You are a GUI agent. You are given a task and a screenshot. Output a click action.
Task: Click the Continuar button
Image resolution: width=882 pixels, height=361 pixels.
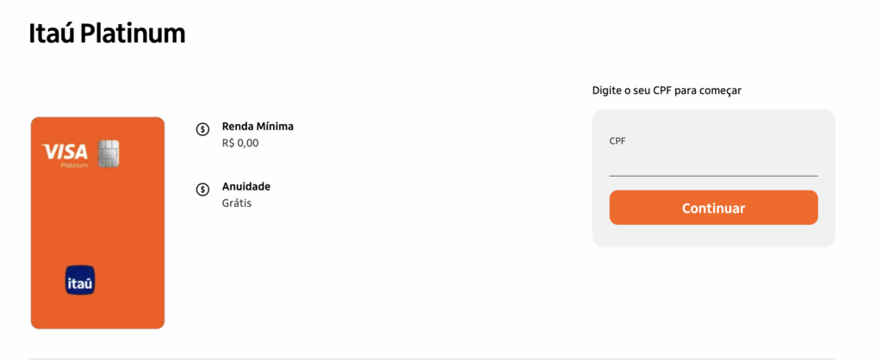(x=713, y=208)
